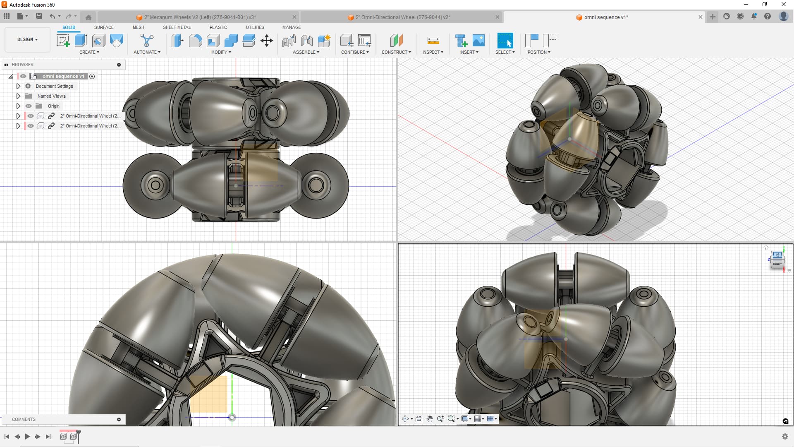This screenshot has height=447, width=794.
Task: Click the Zoom tool in navigation bar
Action: pos(440,419)
